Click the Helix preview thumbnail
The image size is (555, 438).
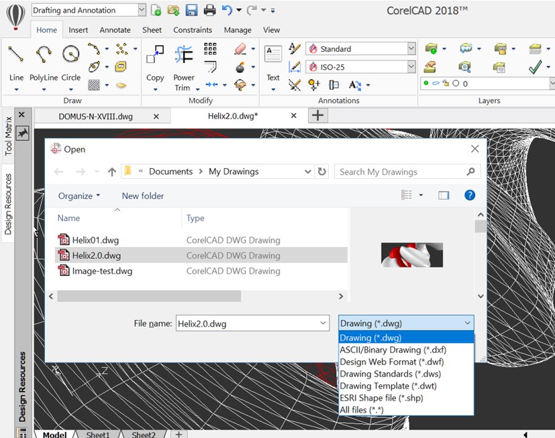(412, 254)
